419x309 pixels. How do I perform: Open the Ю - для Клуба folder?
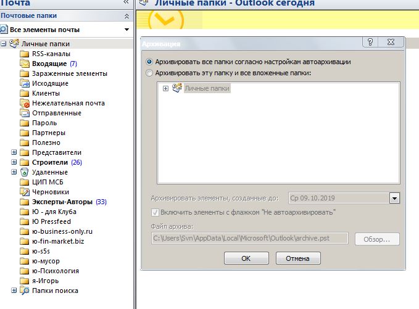(x=54, y=212)
